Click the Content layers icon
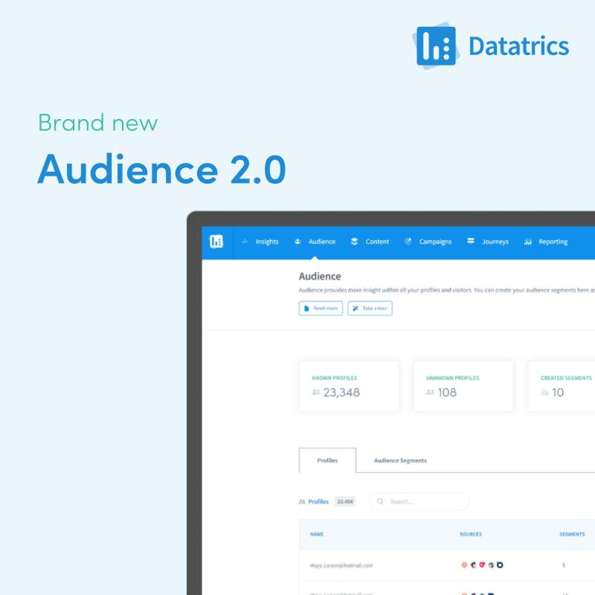The width and height of the screenshot is (595, 595). [x=354, y=241]
